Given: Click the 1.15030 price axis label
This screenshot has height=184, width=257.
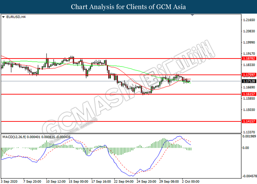Looking at the screenshot, I should pyautogui.click(x=248, y=110).
